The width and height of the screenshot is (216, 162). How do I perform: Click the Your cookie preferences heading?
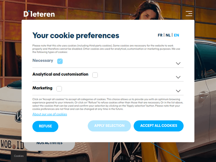pyautogui.click(x=76, y=35)
